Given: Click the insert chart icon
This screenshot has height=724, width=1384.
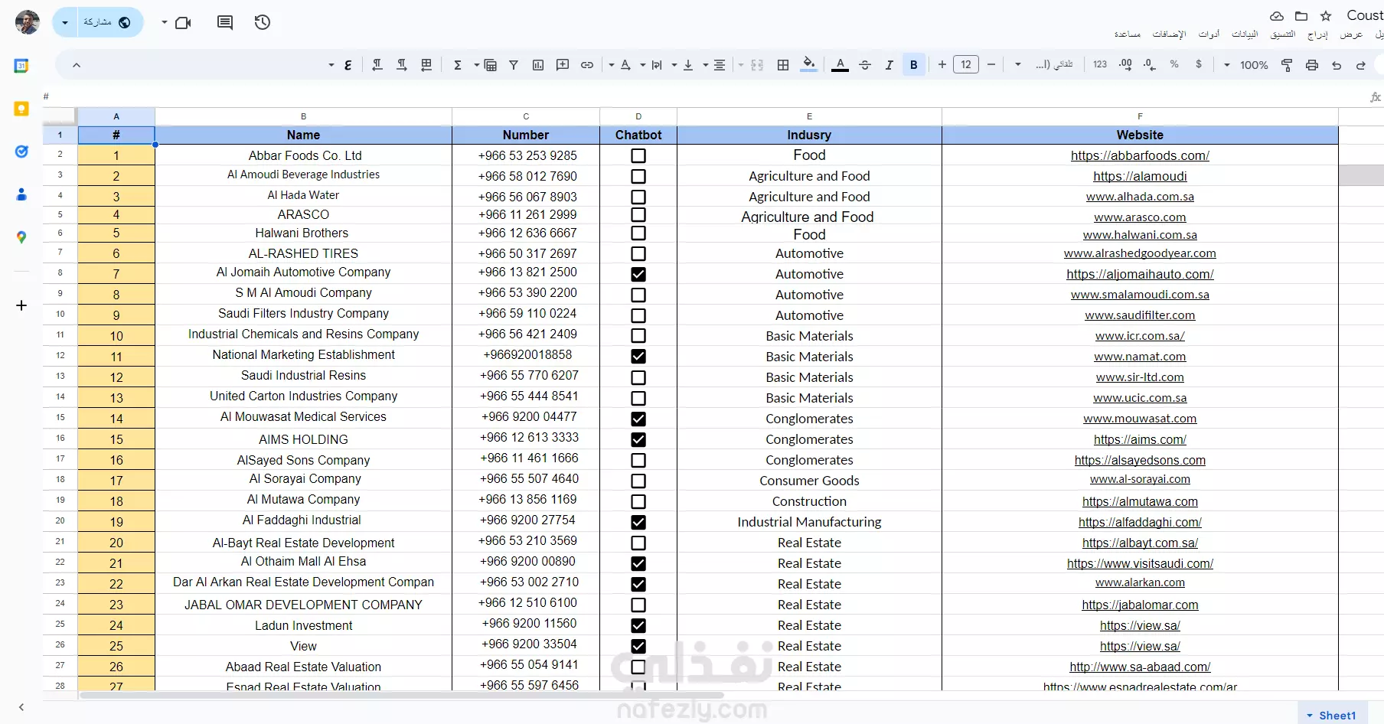Looking at the screenshot, I should 538,65.
